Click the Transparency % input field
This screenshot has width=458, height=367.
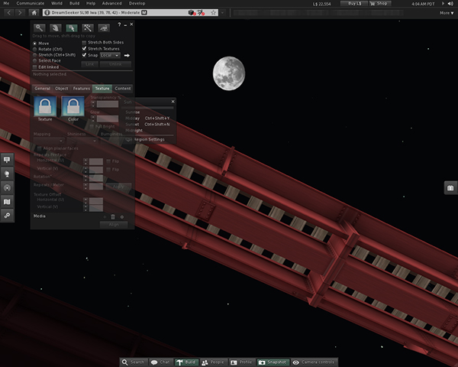click(108, 104)
